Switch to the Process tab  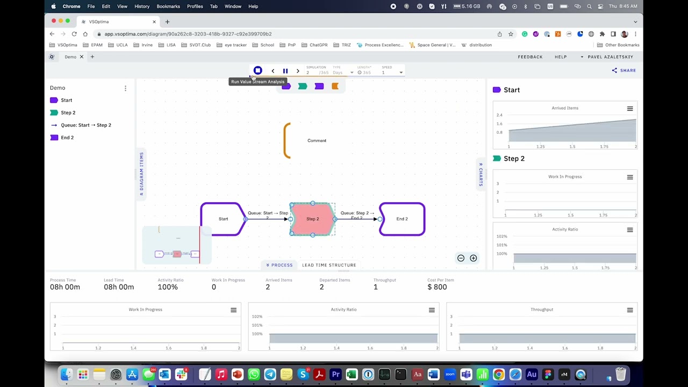pos(279,265)
